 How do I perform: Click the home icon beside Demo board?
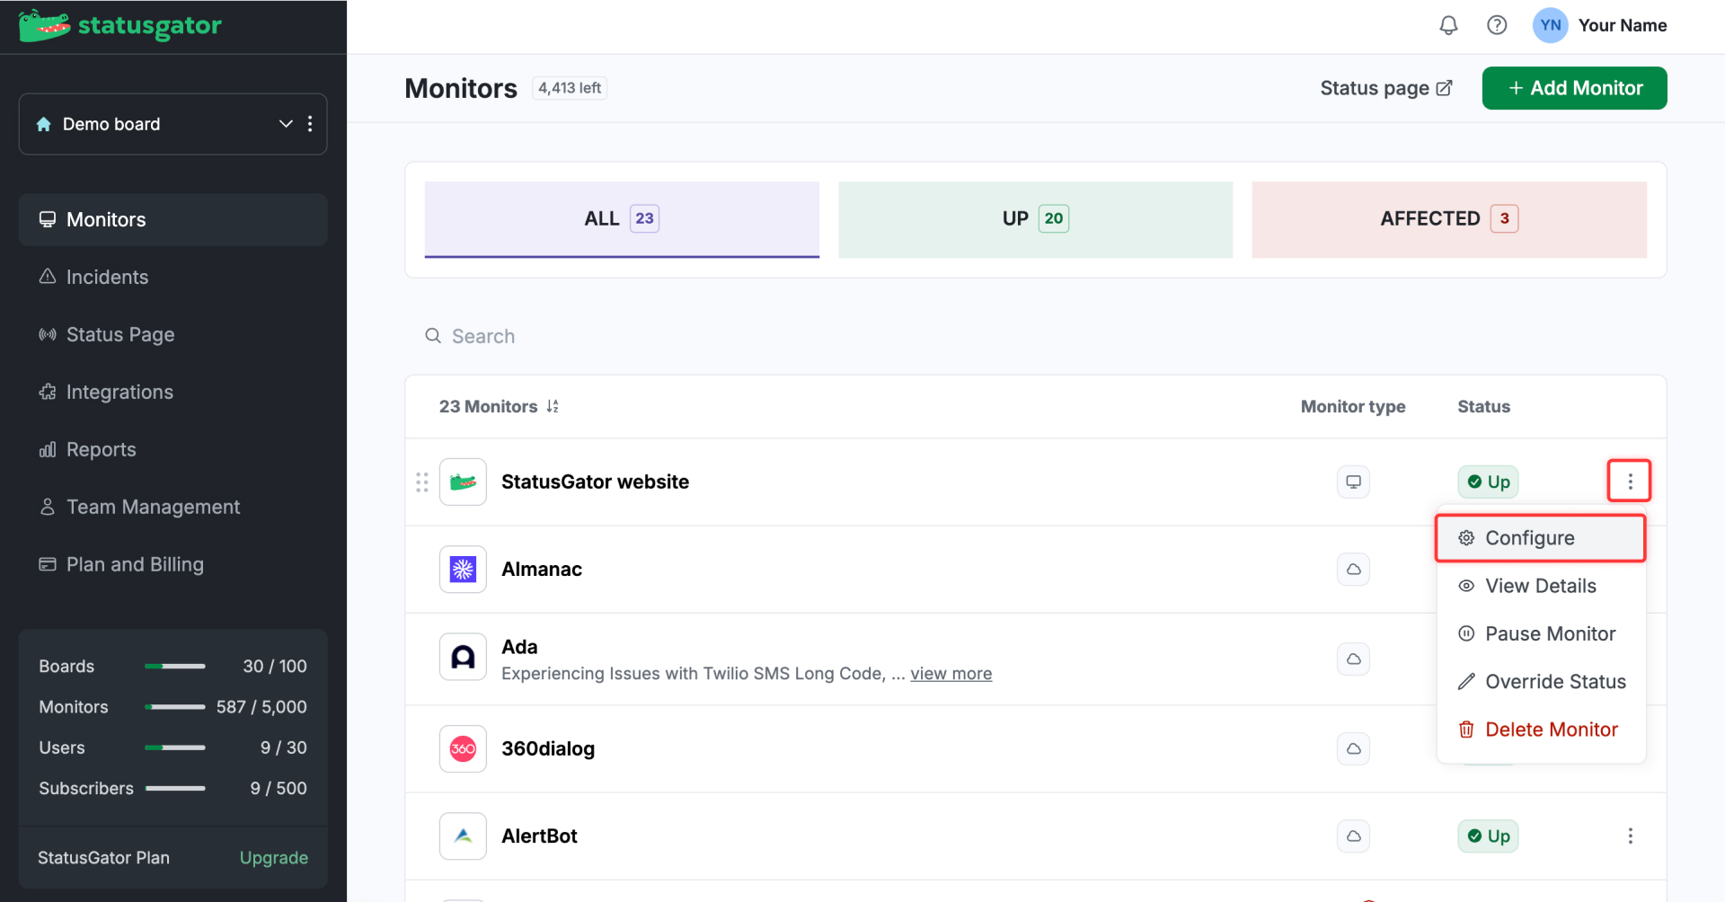tap(43, 124)
